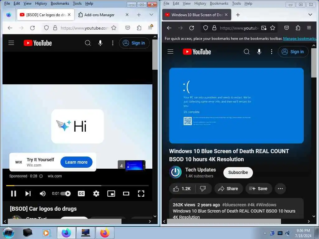Image resolution: width=319 pixels, height=239 pixels.
Task: Open Tools menu in right Firefox window
Action: [x=236, y=3]
